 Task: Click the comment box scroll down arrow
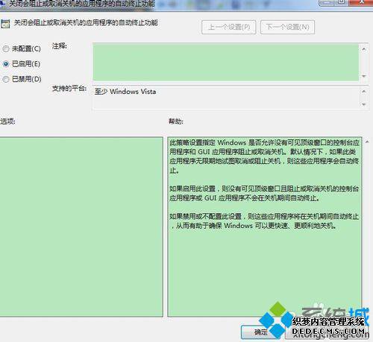[364, 76]
